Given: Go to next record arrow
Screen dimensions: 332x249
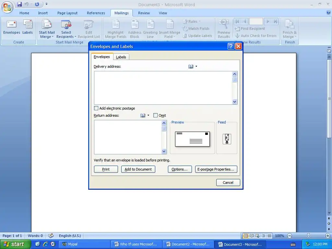Looking at the screenshot, I should click(x=267, y=21).
